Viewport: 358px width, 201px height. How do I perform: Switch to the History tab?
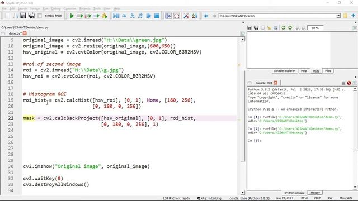(315, 193)
